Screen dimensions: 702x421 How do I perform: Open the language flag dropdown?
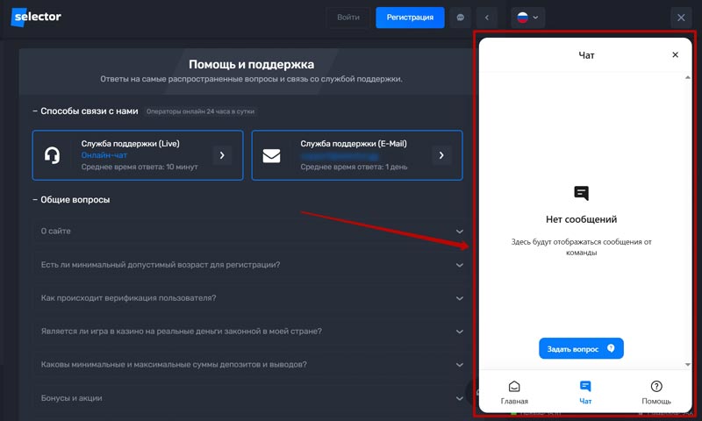tap(527, 18)
